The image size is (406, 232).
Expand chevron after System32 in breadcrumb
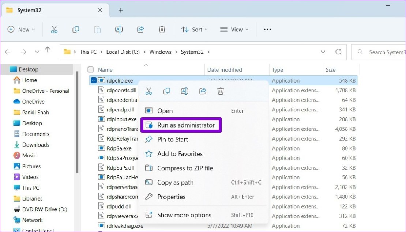(x=208, y=52)
